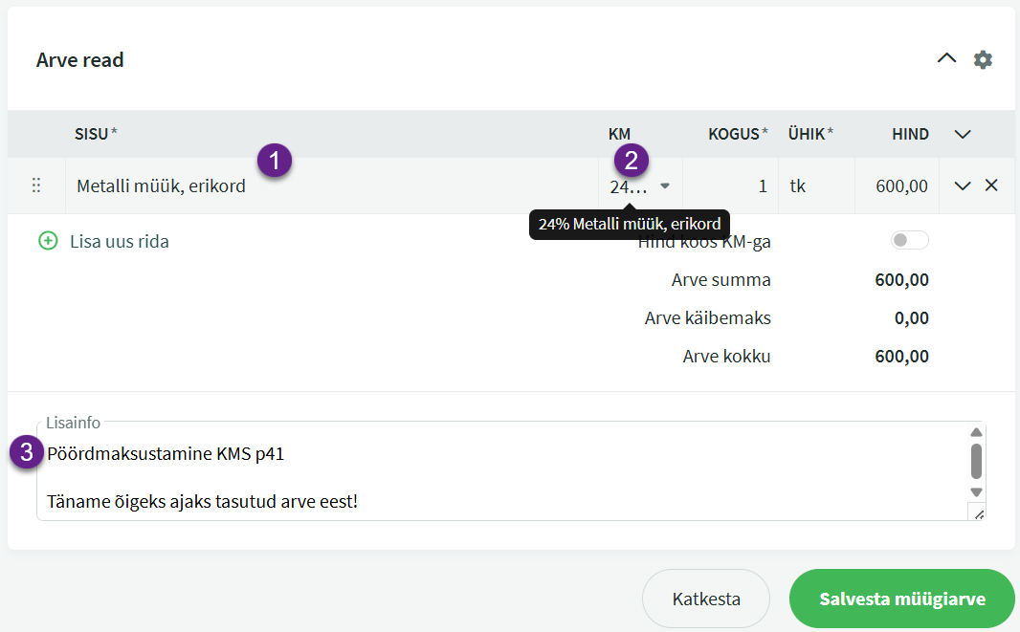Click into the Lisainfo text area

(x=478, y=476)
